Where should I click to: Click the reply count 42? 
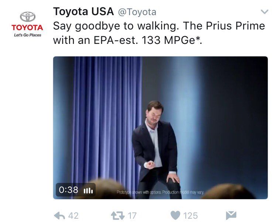(73, 215)
